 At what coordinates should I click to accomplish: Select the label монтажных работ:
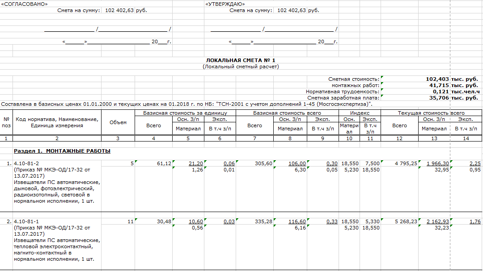pos(356,85)
